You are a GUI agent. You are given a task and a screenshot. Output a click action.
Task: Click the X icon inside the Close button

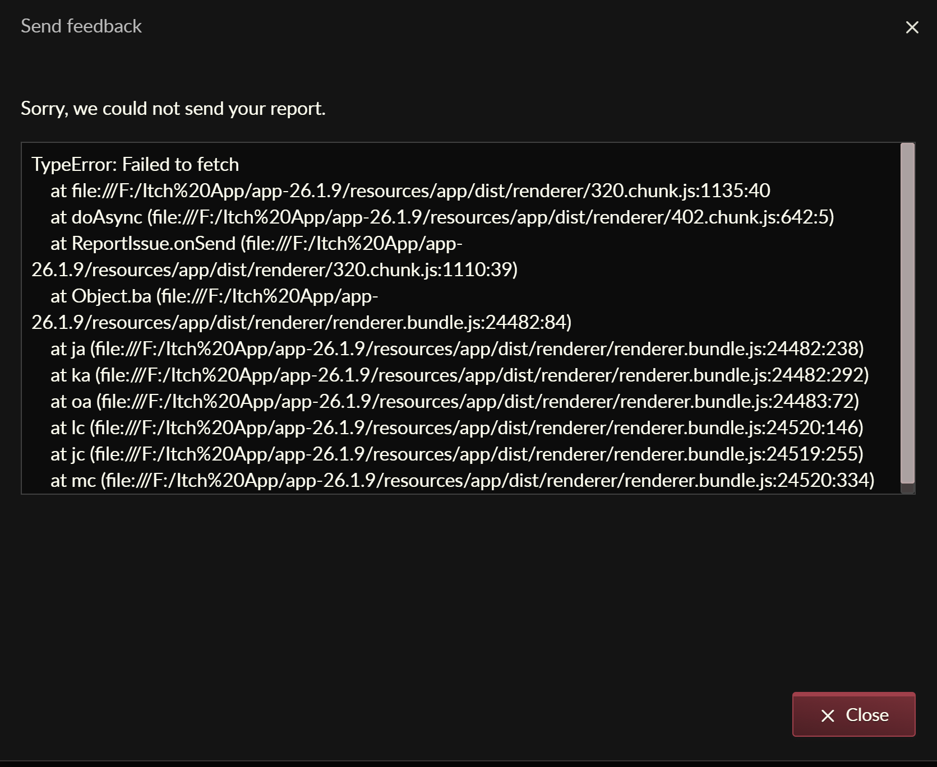(x=828, y=715)
